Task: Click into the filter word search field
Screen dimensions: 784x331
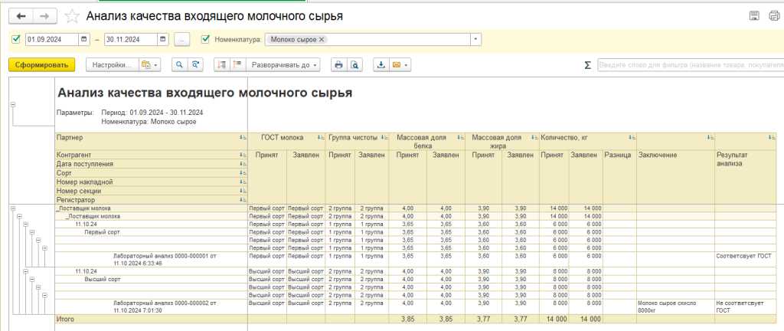Action: (x=689, y=65)
